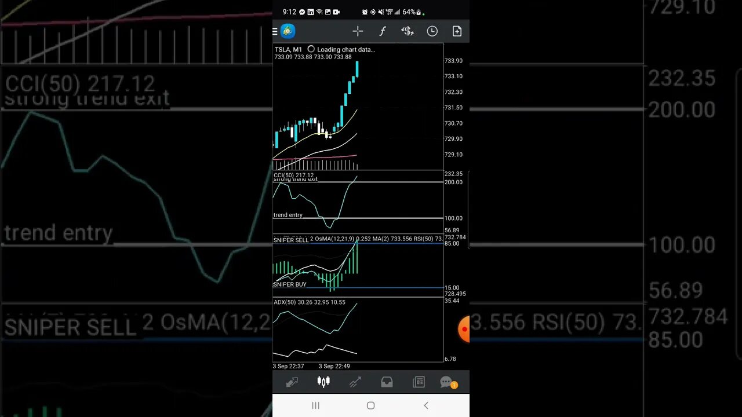Tap the 733.90 price scale value
Viewport: 742px width, 417px height.
(x=453, y=61)
